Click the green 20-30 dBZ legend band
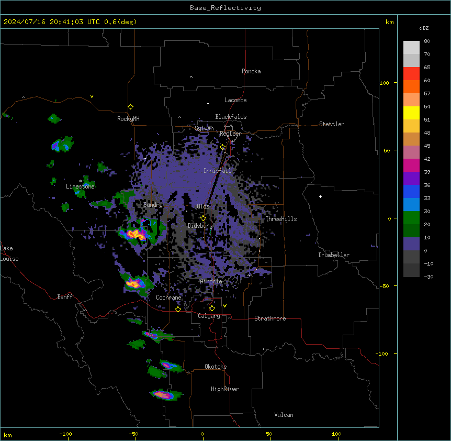The height and width of the screenshot is (441, 451). (x=411, y=218)
